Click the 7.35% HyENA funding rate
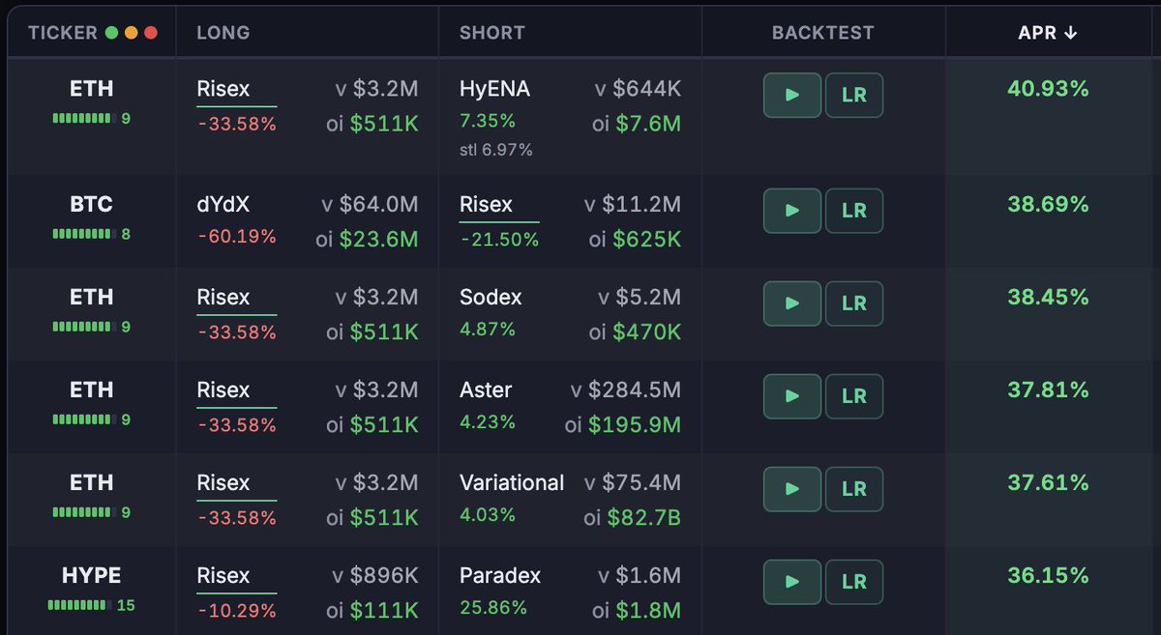The width and height of the screenshot is (1161, 635). [x=488, y=122]
